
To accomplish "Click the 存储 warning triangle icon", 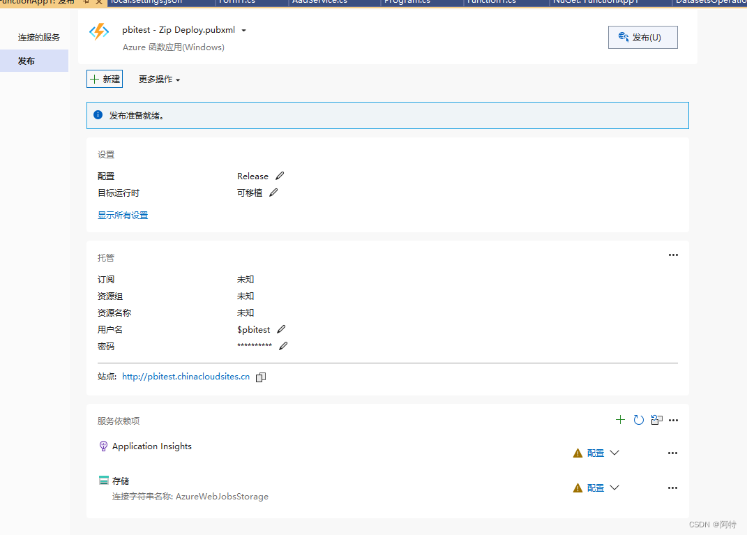I will click(x=578, y=488).
